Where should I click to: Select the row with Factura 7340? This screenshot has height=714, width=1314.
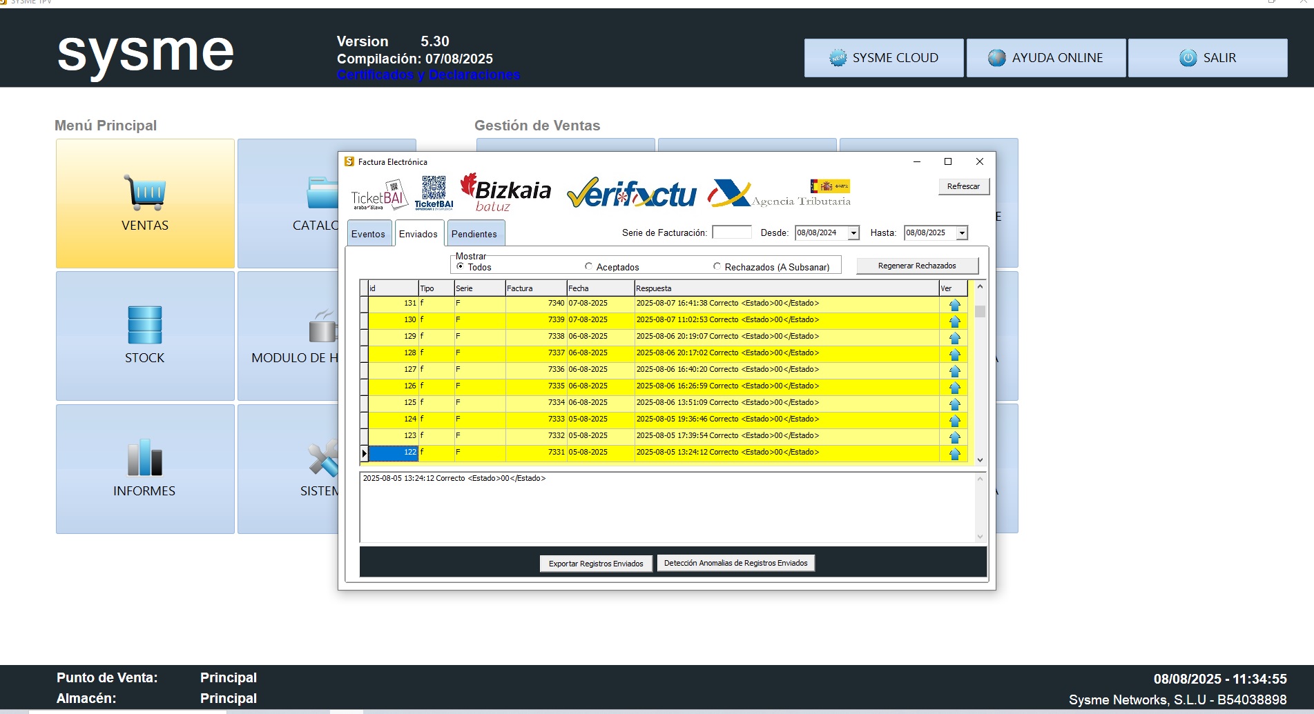[x=663, y=304]
